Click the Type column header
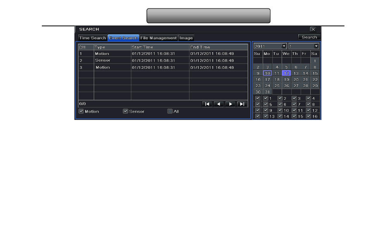This screenshot has height=246, width=370. [x=113, y=47]
